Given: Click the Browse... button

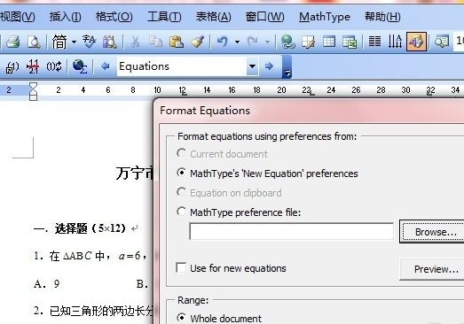Looking at the screenshot, I should pos(432,232).
